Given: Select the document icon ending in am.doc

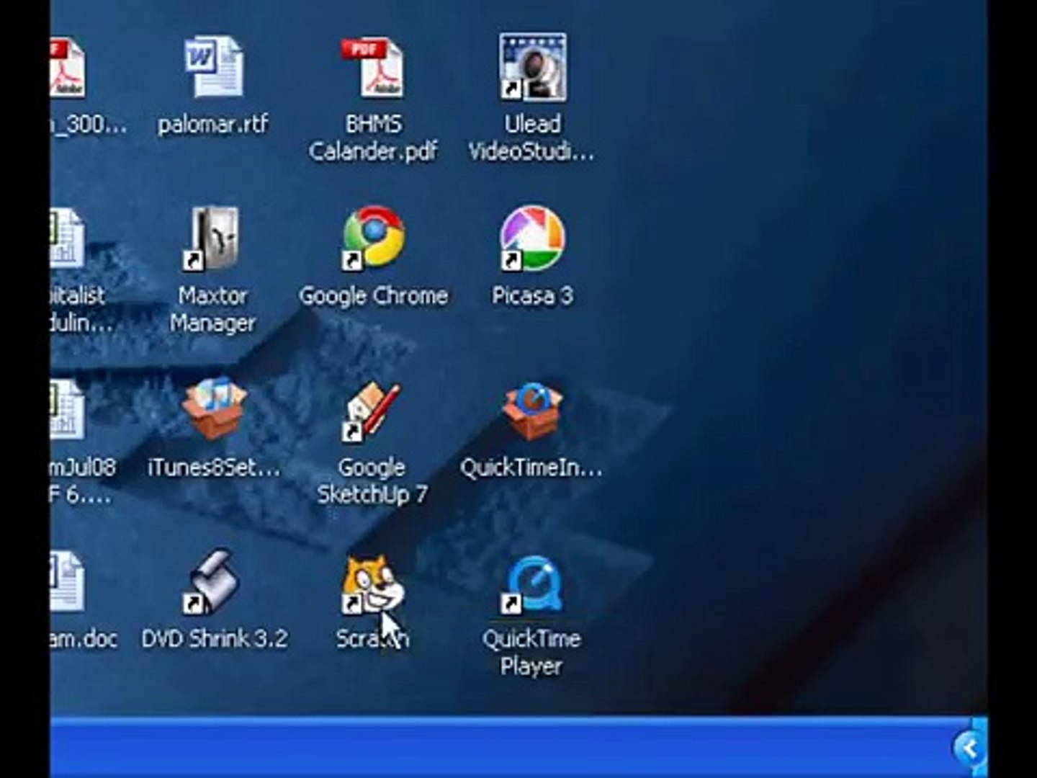Looking at the screenshot, I should click(x=67, y=582).
